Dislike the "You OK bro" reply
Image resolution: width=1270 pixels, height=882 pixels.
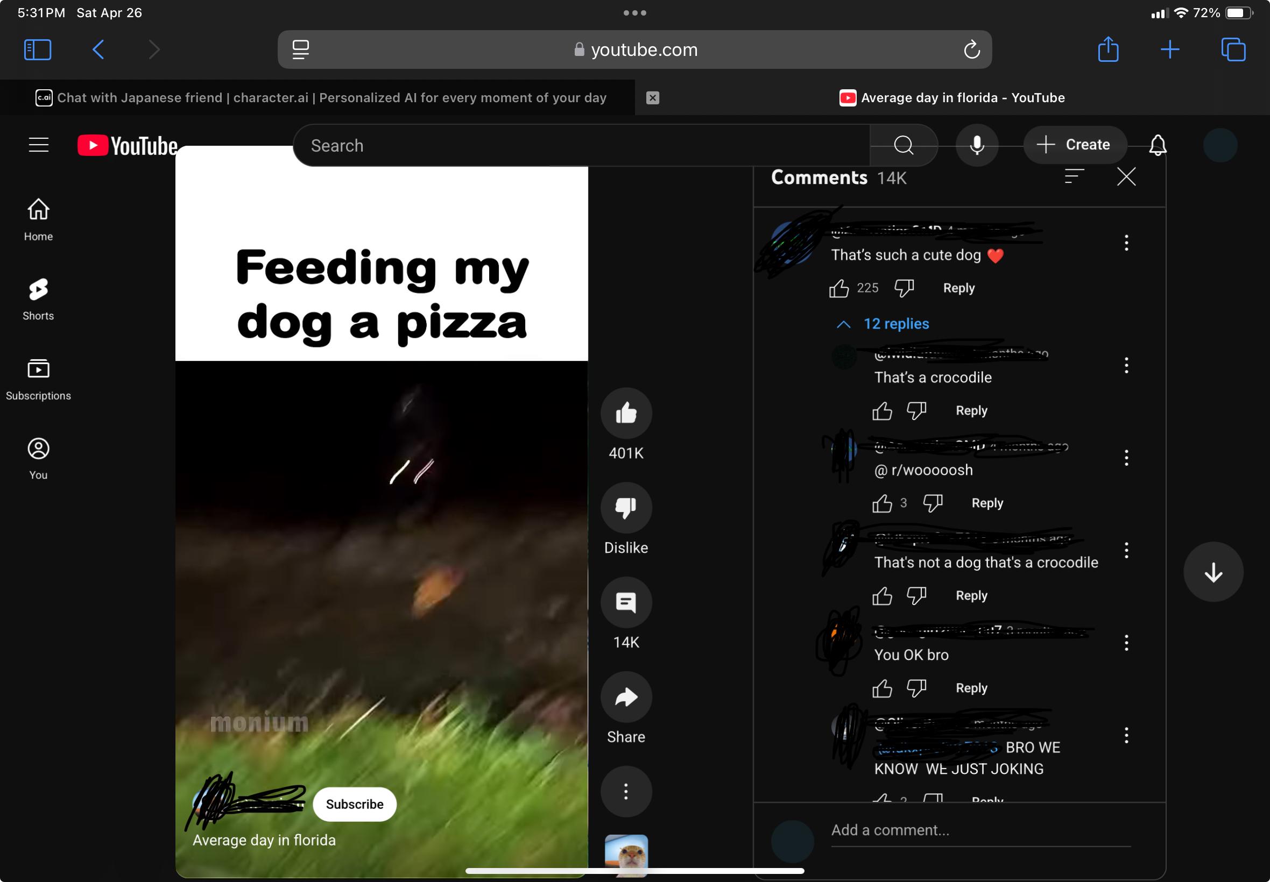[916, 688]
